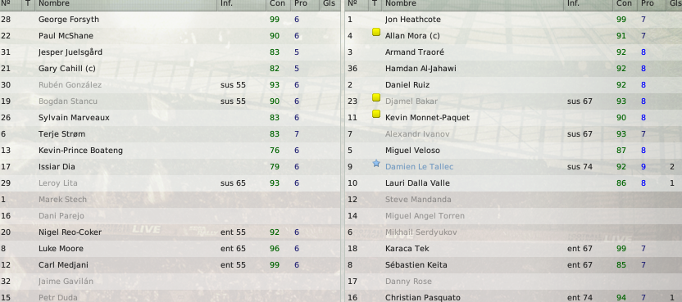
Task: Select goalkeeper Jon Heathcote
Action: coord(513,20)
